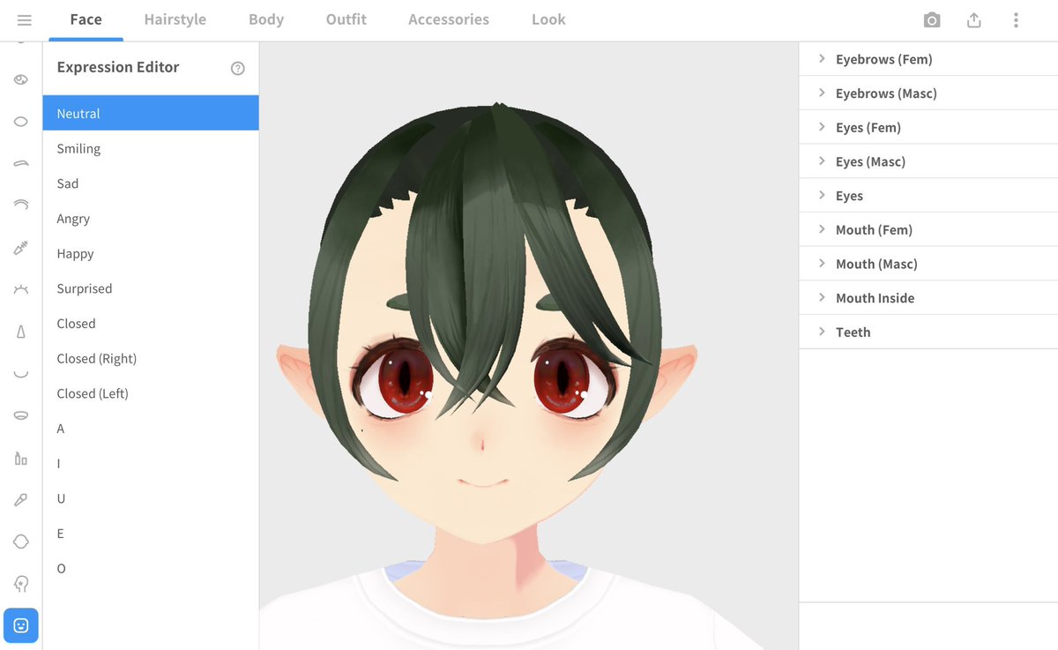Expand the Eyes section
1058x650 pixels.
coord(928,196)
